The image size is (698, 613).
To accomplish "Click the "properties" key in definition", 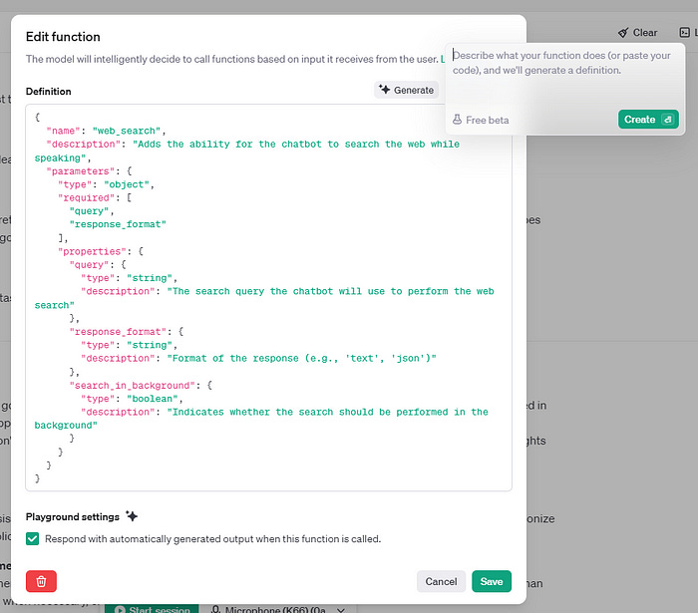I will [x=92, y=251].
